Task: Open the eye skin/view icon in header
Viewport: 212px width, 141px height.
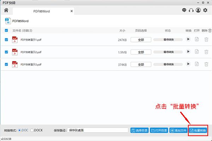Action: pos(184,10)
